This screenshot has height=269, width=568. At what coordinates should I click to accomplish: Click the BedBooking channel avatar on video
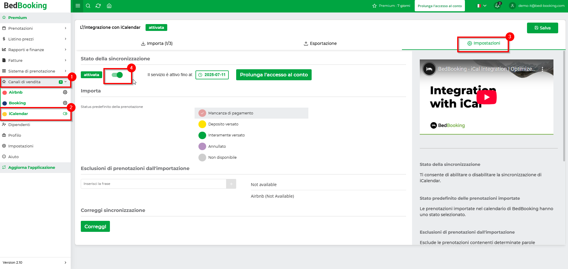pos(429,69)
